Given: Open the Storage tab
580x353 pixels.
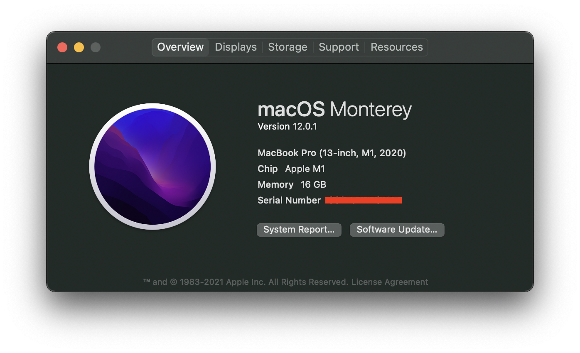Looking at the screenshot, I should (288, 47).
